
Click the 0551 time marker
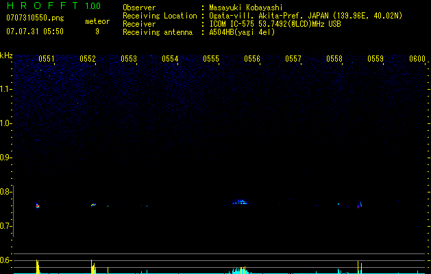click(x=46, y=59)
